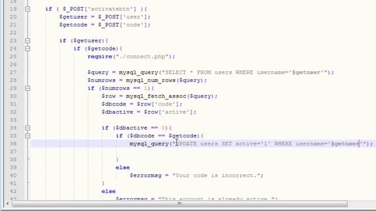Click line number 40 in gutter

pos(14,175)
